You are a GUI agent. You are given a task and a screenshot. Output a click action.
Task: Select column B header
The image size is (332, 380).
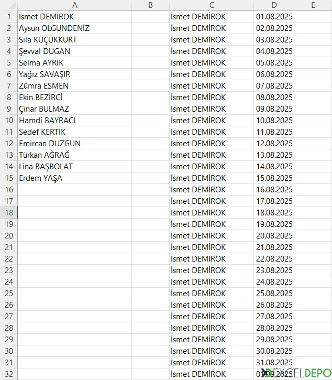150,5
